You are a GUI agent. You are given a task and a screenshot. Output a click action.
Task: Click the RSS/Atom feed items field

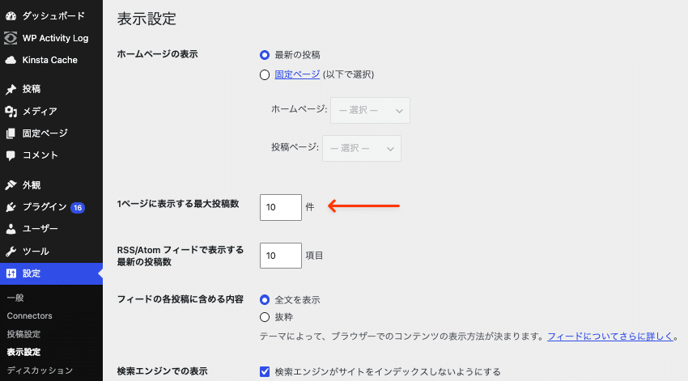tap(281, 256)
